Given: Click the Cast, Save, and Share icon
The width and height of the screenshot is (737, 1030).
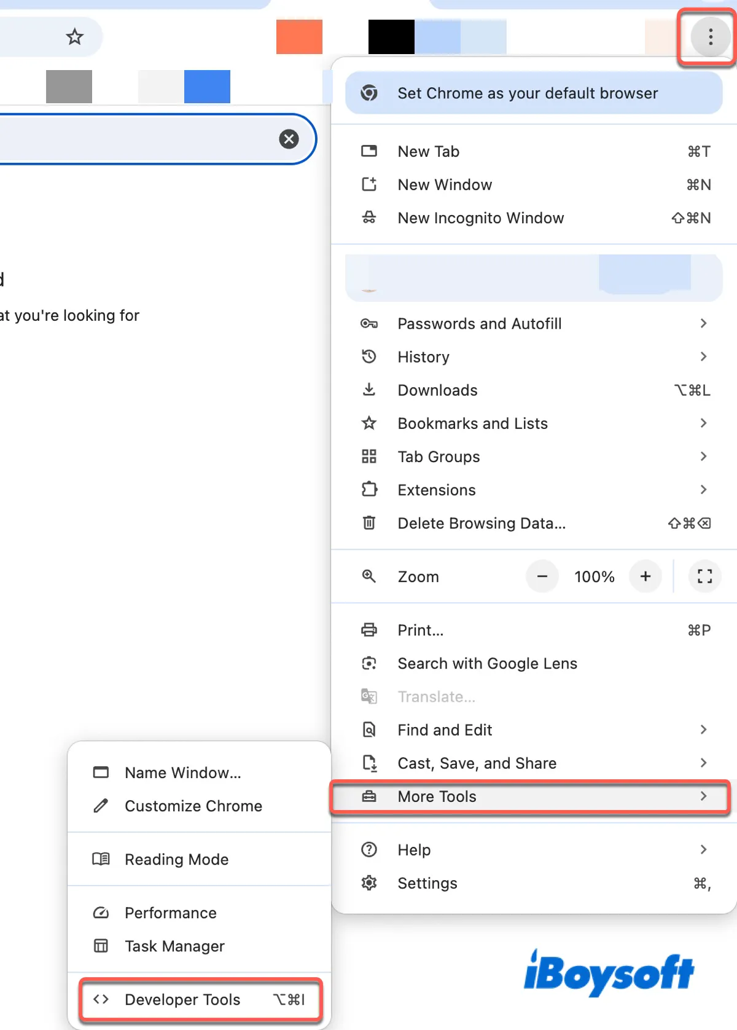Looking at the screenshot, I should 369,763.
